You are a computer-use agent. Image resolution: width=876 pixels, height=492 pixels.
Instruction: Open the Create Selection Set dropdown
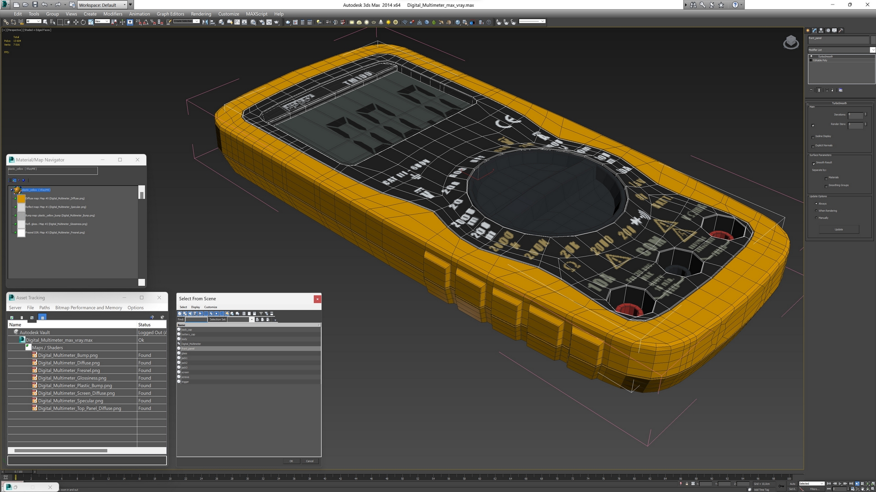pyautogui.click(x=186, y=21)
